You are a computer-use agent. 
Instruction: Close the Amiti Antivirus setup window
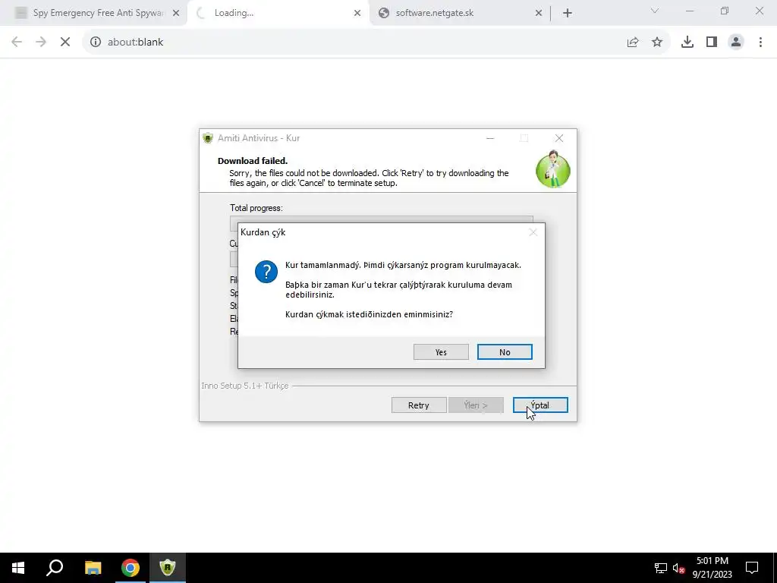[559, 138]
